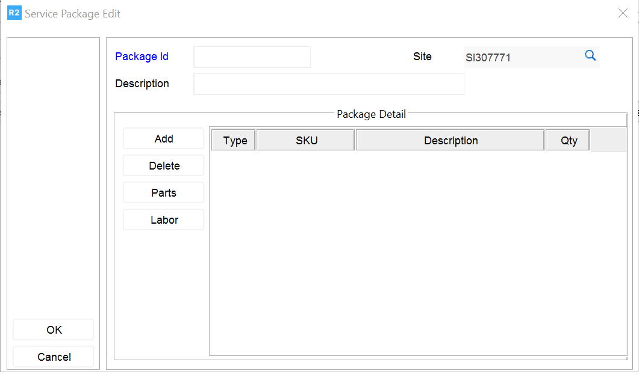The width and height of the screenshot is (639, 374).
Task: Click the blank header right of Qty
Action: click(x=608, y=141)
